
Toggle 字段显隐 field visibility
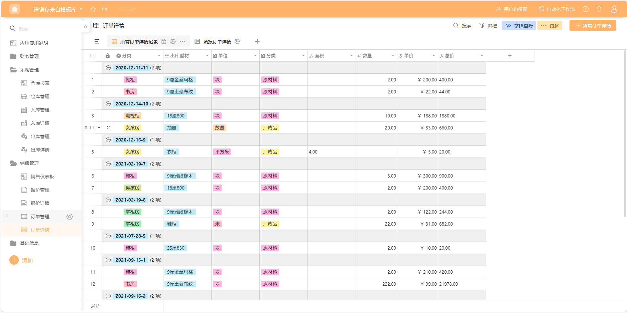click(519, 26)
